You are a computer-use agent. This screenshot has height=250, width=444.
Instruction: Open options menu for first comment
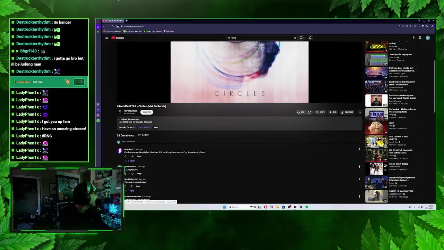pos(359,149)
